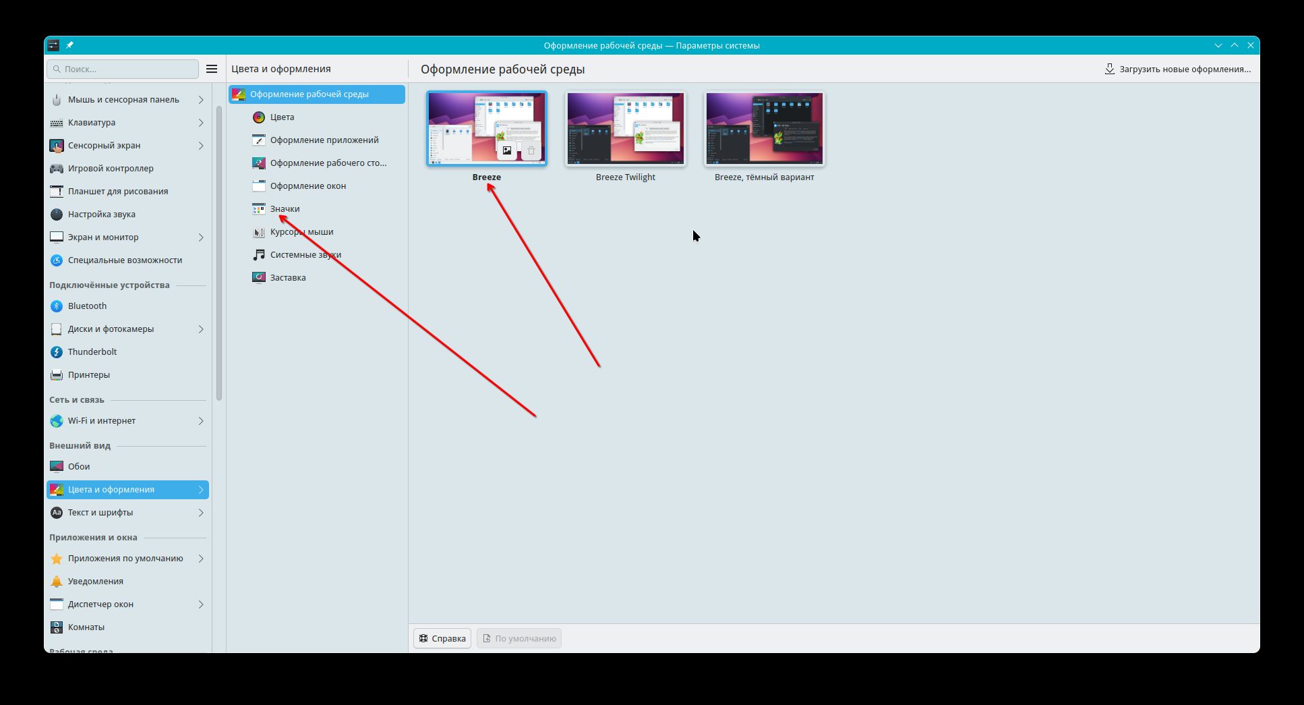The width and height of the screenshot is (1304, 705).
Task: Click the Приложения и окна section header
Action: click(x=93, y=538)
